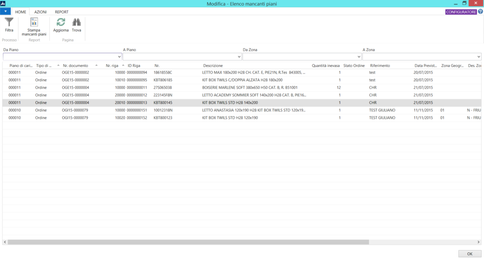Open the blue application menu dropdown
484x258 pixels.
[x=5, y=11]
